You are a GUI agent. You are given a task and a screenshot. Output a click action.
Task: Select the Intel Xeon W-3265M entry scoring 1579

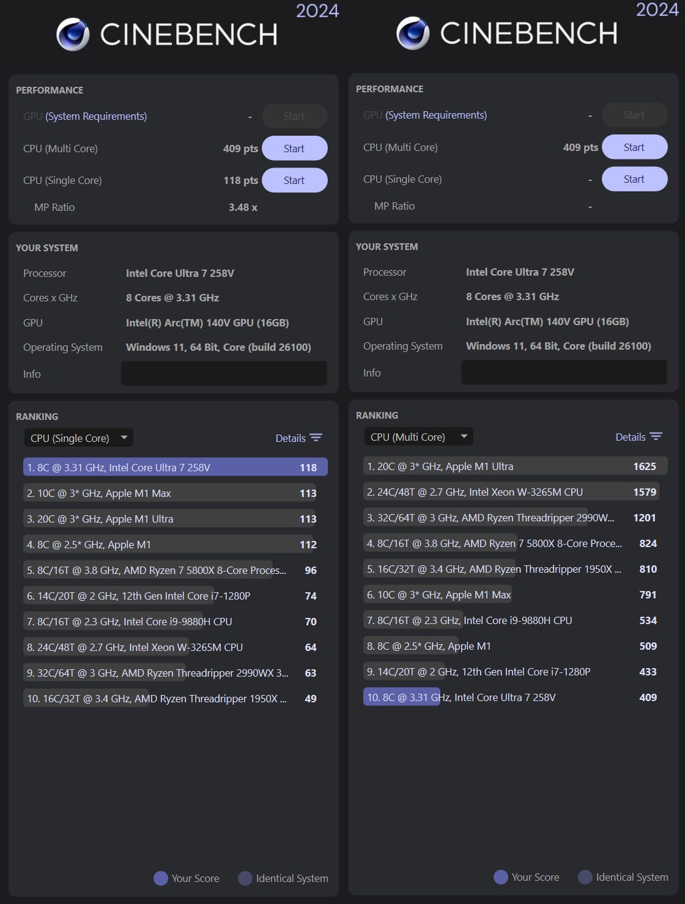click(x=511, y=492)
